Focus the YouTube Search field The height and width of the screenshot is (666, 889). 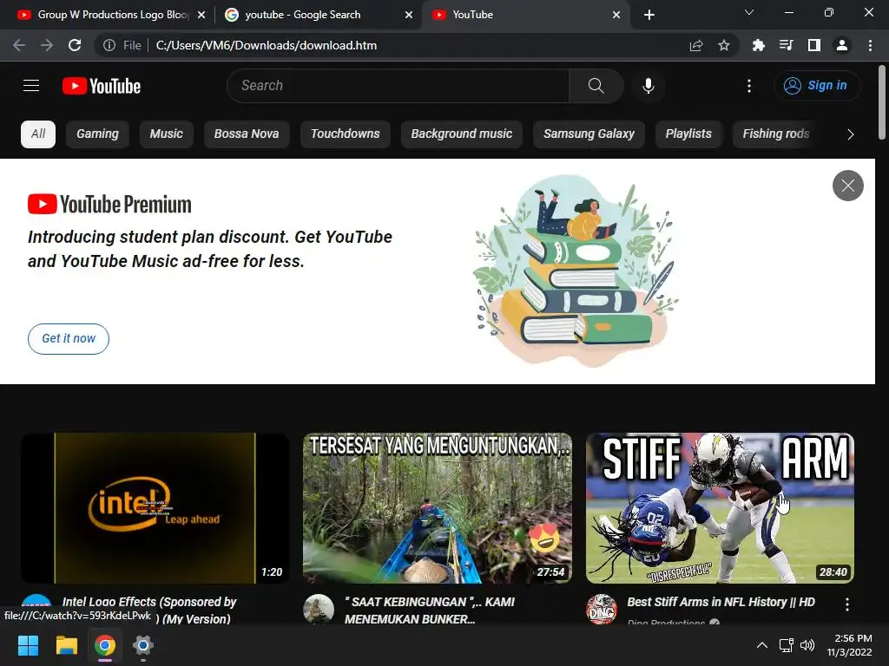(398, 86)
